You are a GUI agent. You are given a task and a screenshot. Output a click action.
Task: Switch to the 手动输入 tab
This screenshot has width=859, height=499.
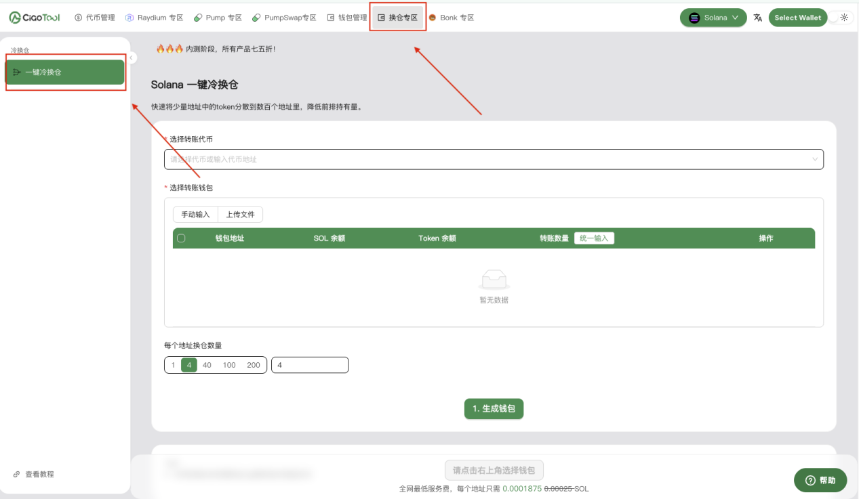click(x=195, y=215)
